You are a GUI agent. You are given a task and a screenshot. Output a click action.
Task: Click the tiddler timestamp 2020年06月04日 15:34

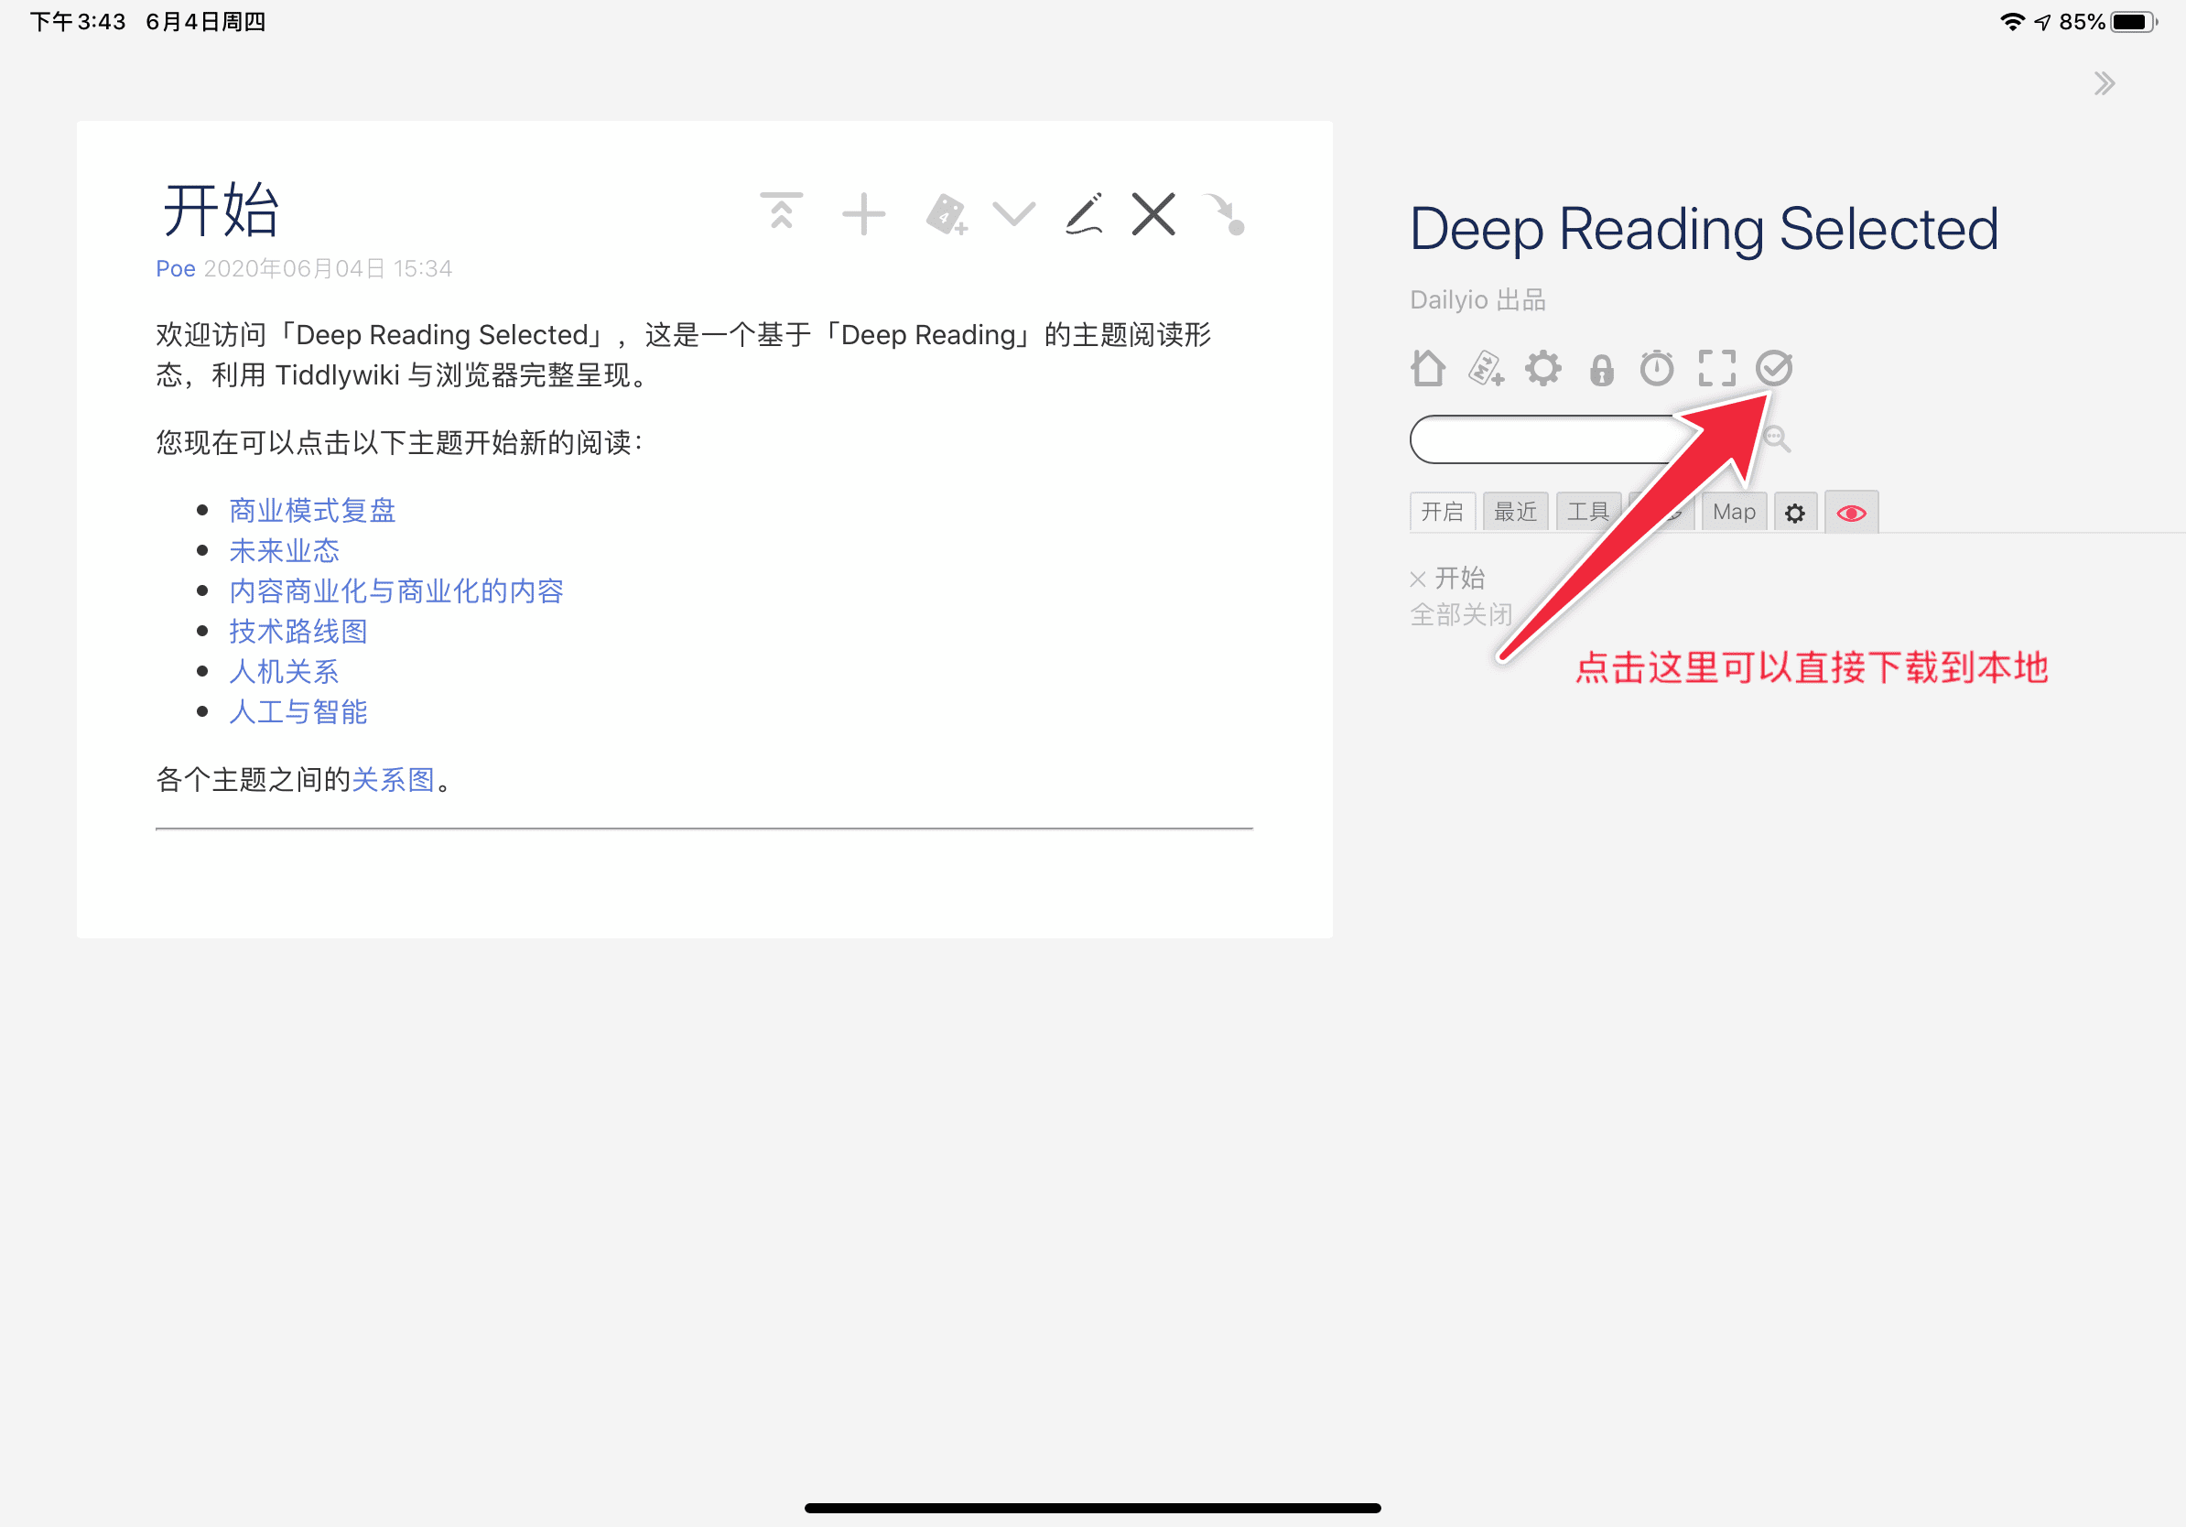[x=328, y=268]
